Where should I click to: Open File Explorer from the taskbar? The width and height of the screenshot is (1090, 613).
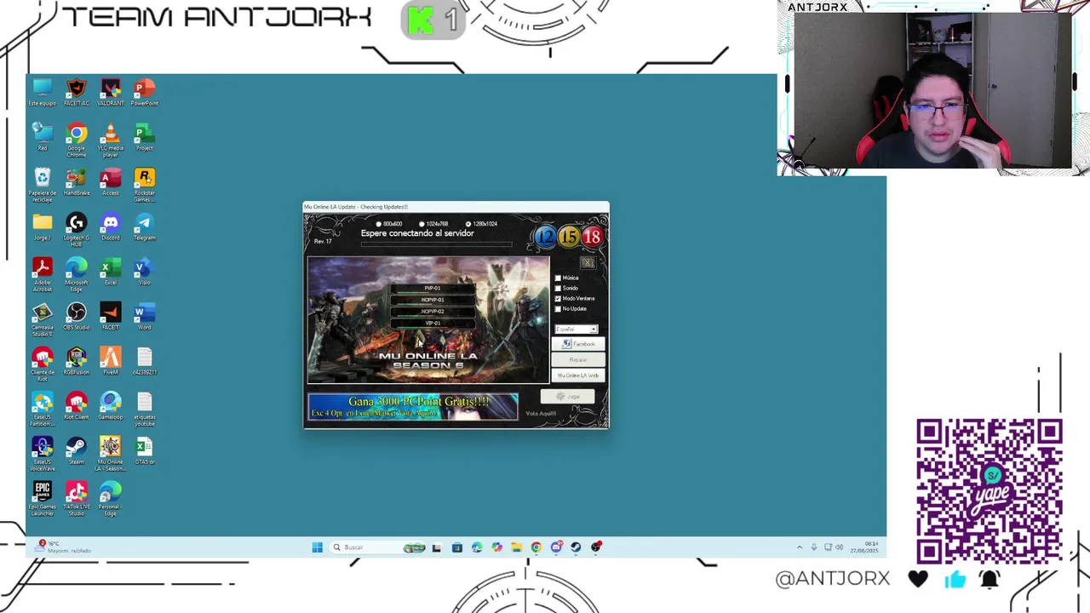pyautogui.click(x=516, y=547)
